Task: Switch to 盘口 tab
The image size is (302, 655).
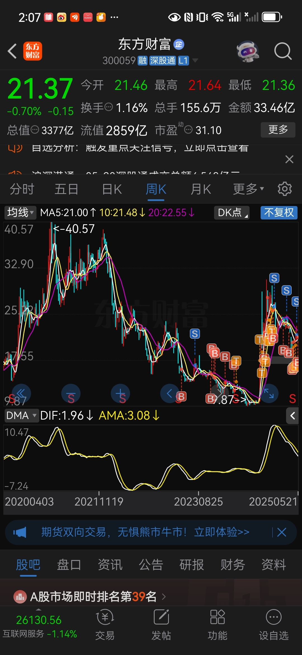Action: coord(69,565)
